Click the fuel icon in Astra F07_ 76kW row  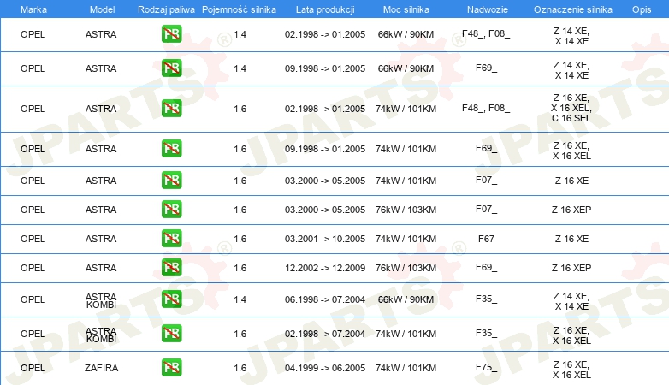point(171,209)
